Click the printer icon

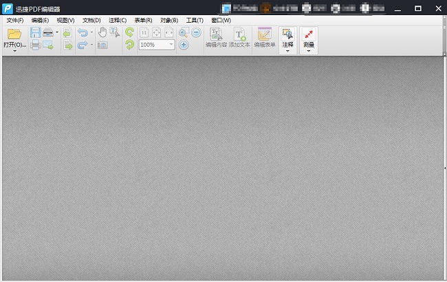click(35, 45)
